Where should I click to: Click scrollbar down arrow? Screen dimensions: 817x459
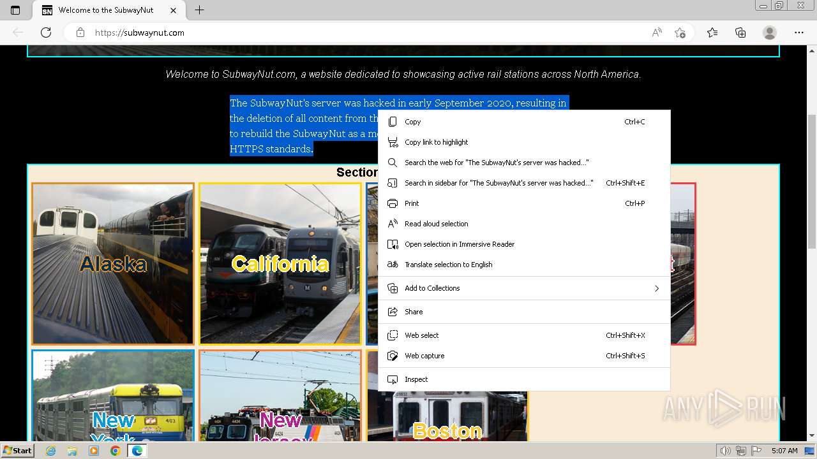click(812, 436)
